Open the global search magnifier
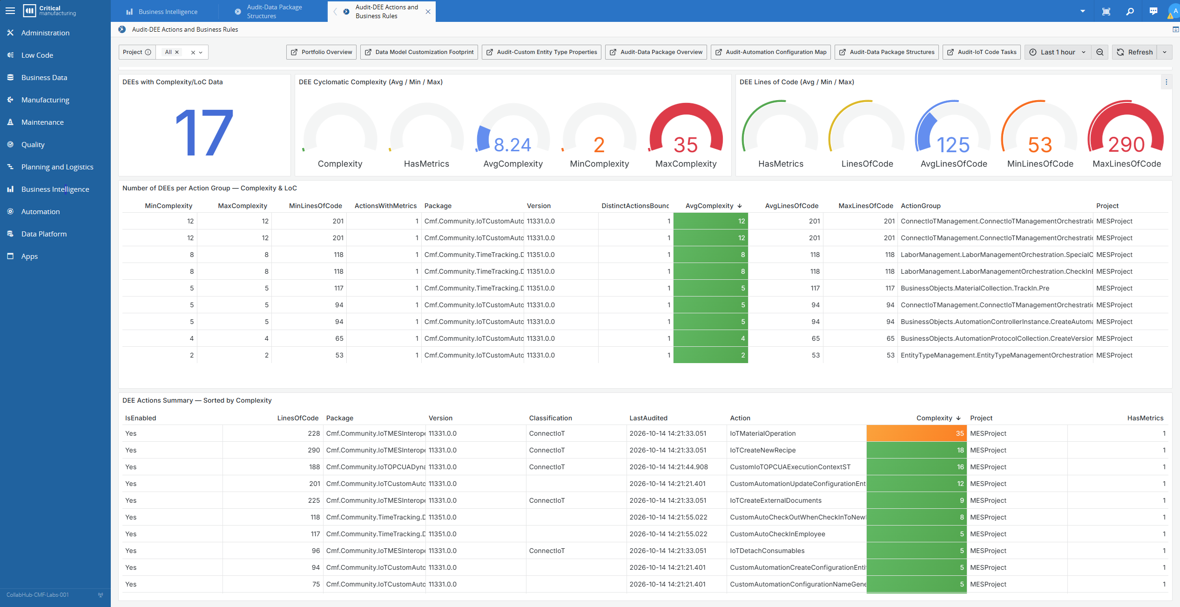Viewport: 1180px width, 607px height. (1130, 12)
